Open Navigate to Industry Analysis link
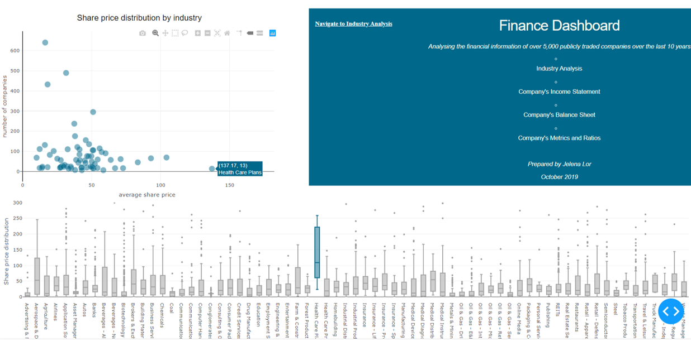 pos(353,24)
